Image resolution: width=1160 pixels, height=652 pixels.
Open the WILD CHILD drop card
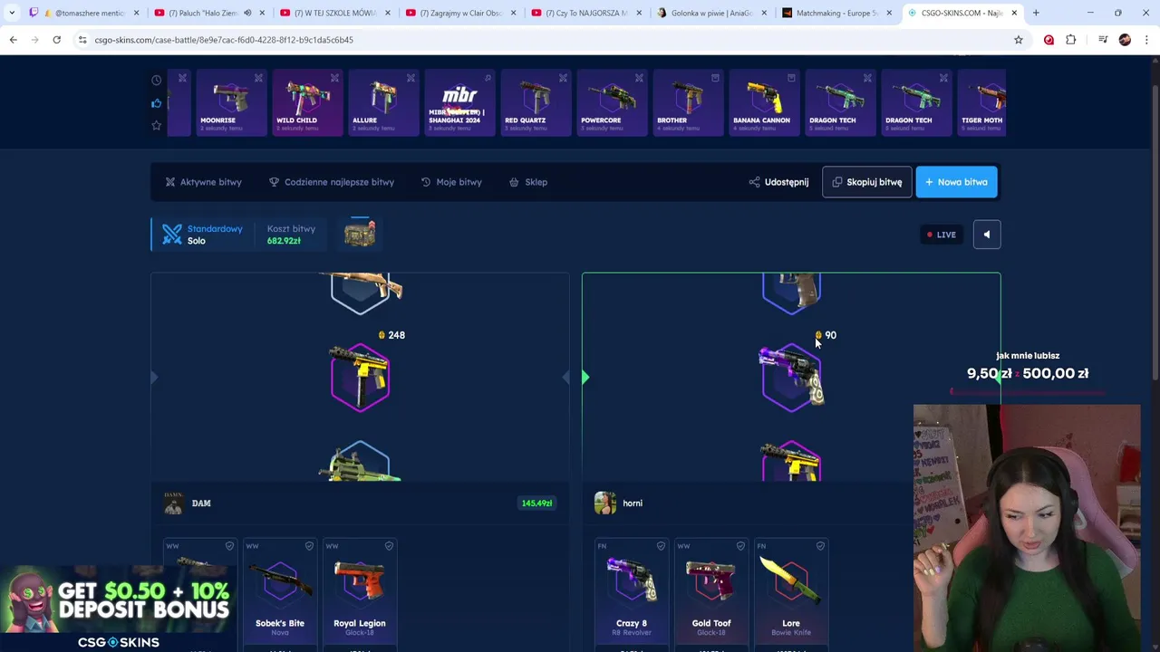[307, 102]
